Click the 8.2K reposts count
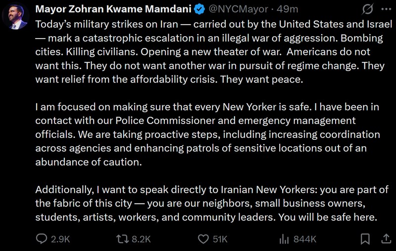 (141, 239)
